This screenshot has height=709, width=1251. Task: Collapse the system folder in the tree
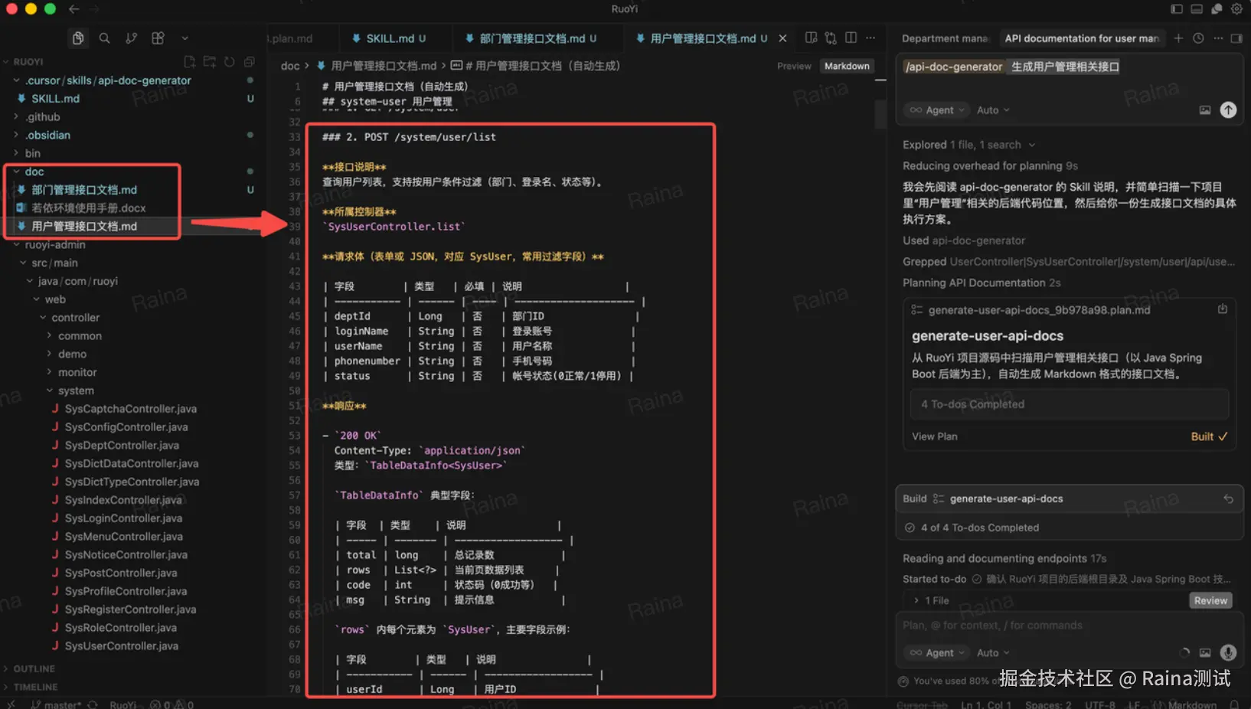pyautogui.click(x=76, y=390)
